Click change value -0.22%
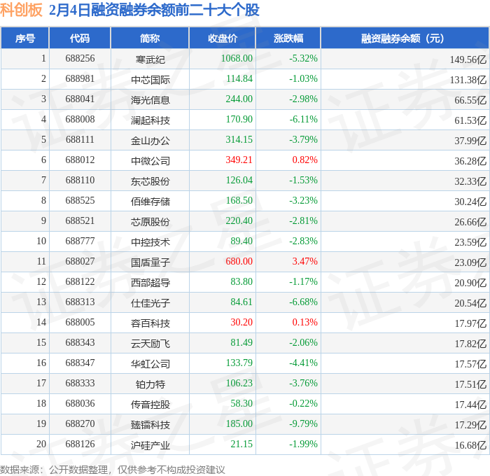Screen dimensions: 490x476 tap(303, 404)
